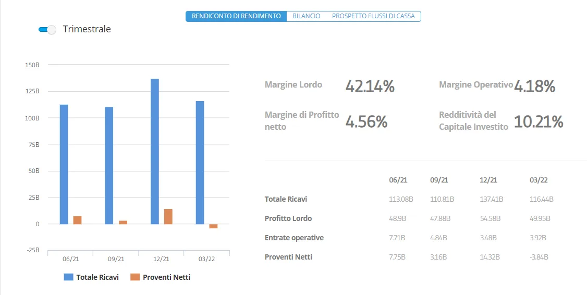Select the 06/21 Totale Ricavi blue bar
This screenshot has height=295, width=587.
coord(64,164)
